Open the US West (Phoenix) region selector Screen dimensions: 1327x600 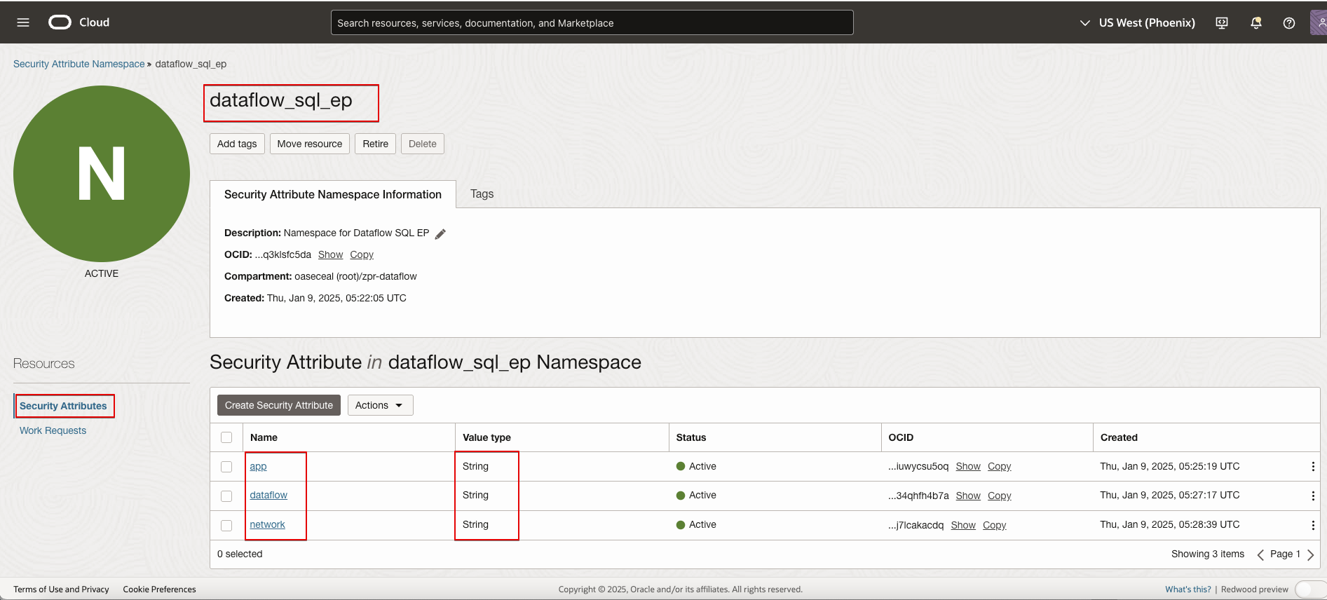pos(1137,23)
